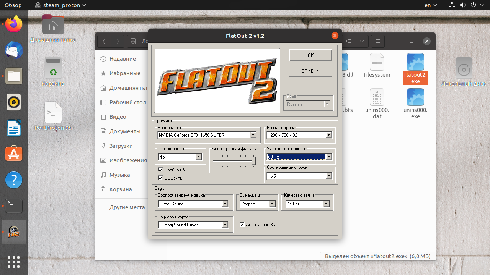Select the flatout2.exe file icon
Screen dimensions: 490x275
click(x=415, y=62)
